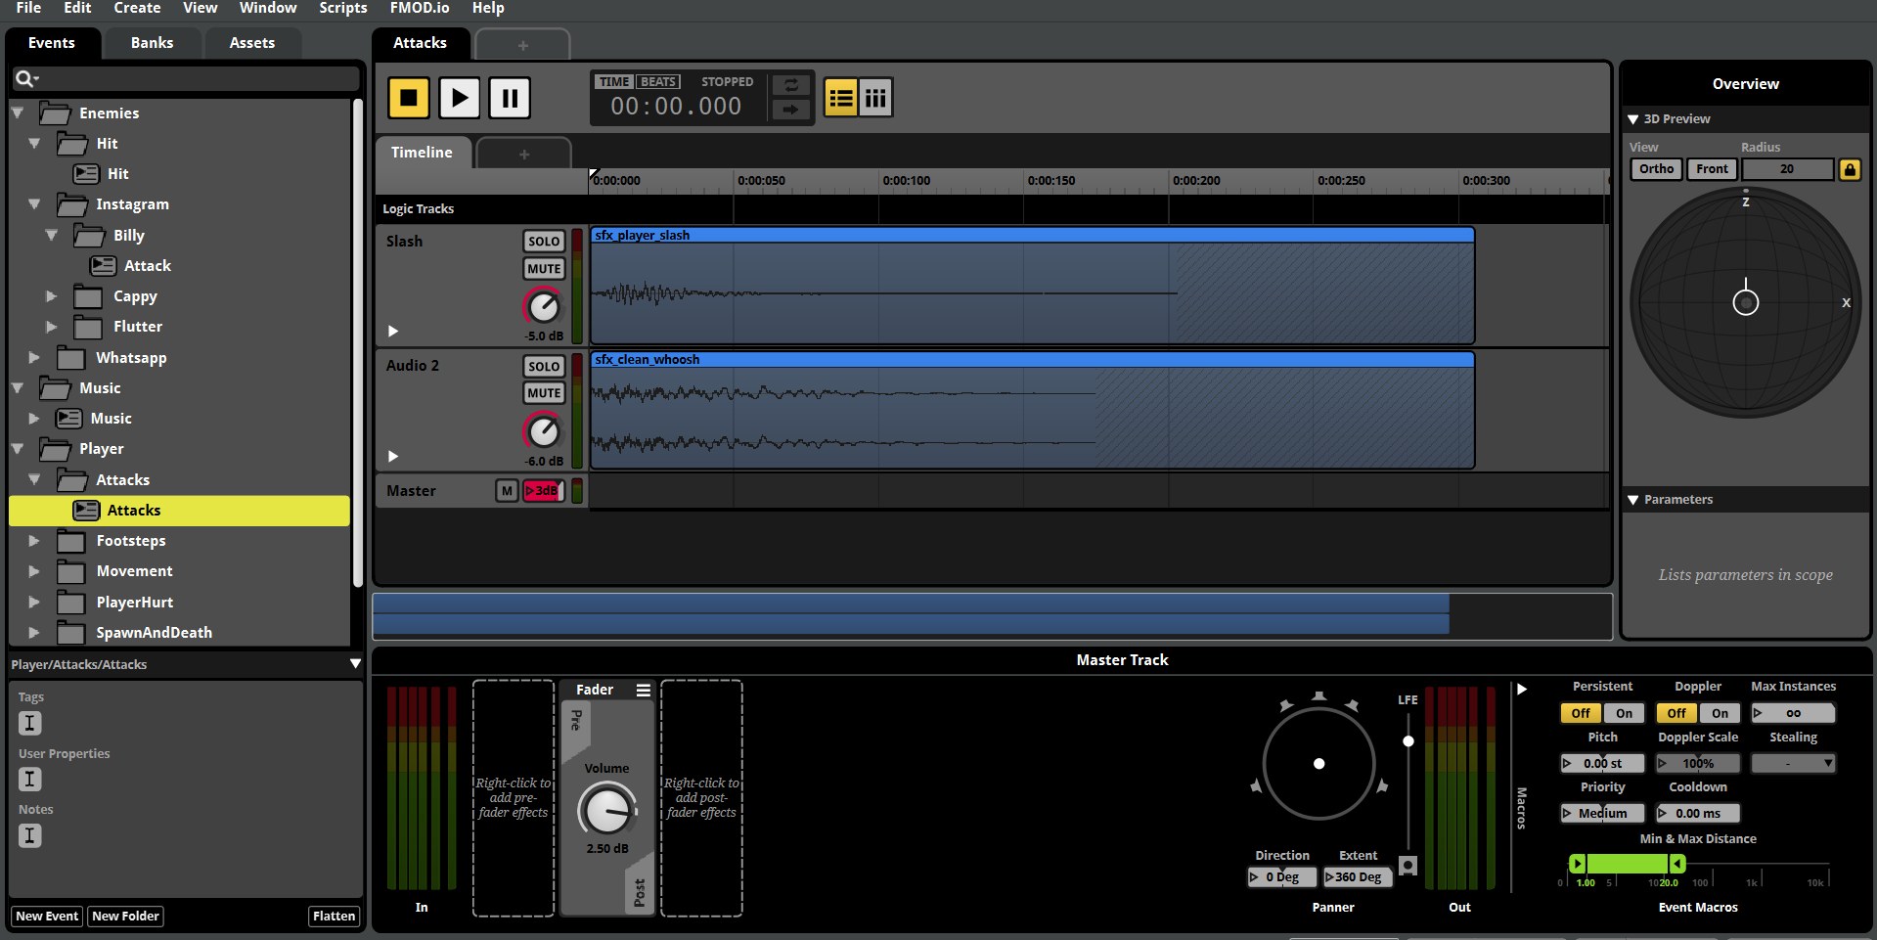Edit Notes text icon
Image resolution: width=1877 pixels, height=940 pixels.
pyautogui.click(x=29, y=835)
